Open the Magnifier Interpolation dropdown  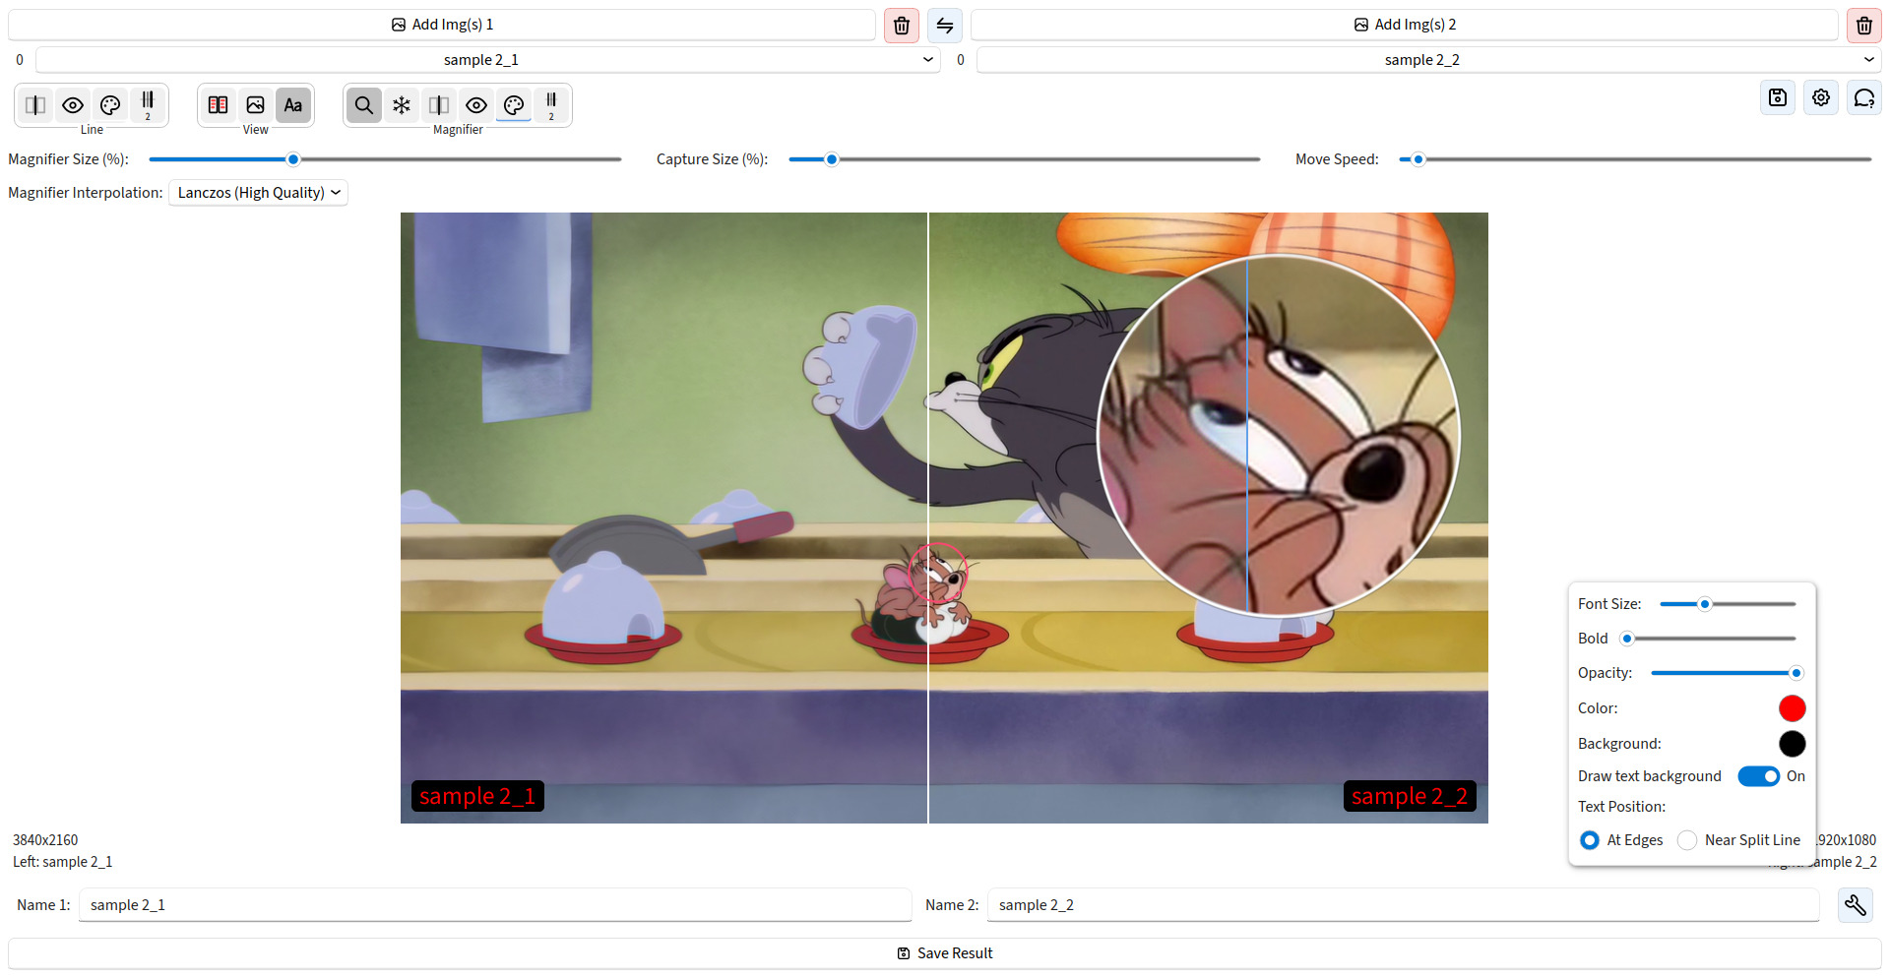pyautogui.click(x=257, y=192)
